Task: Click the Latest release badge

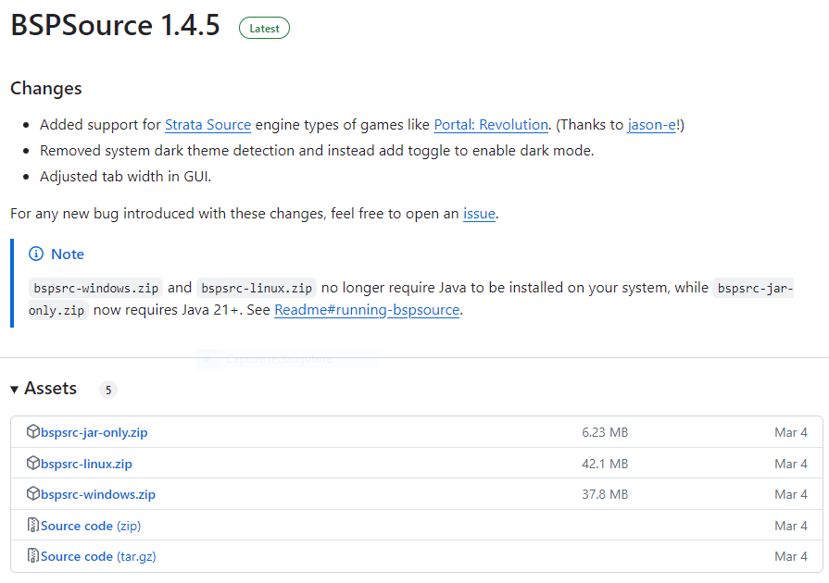Action: (264, 29)
